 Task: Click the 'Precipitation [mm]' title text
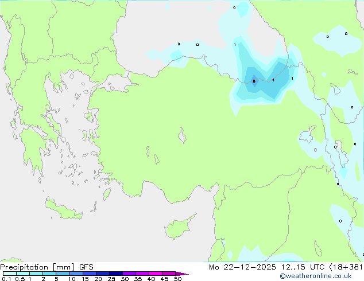coord(37,267)
